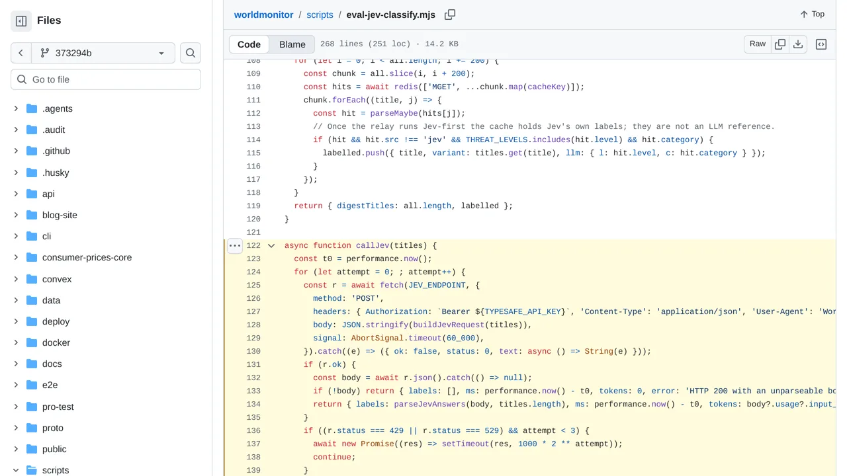Expand the docker folder chevron
Image resolution: width=847 pixels, height=476 pixels.
click(x=16, y=342)
